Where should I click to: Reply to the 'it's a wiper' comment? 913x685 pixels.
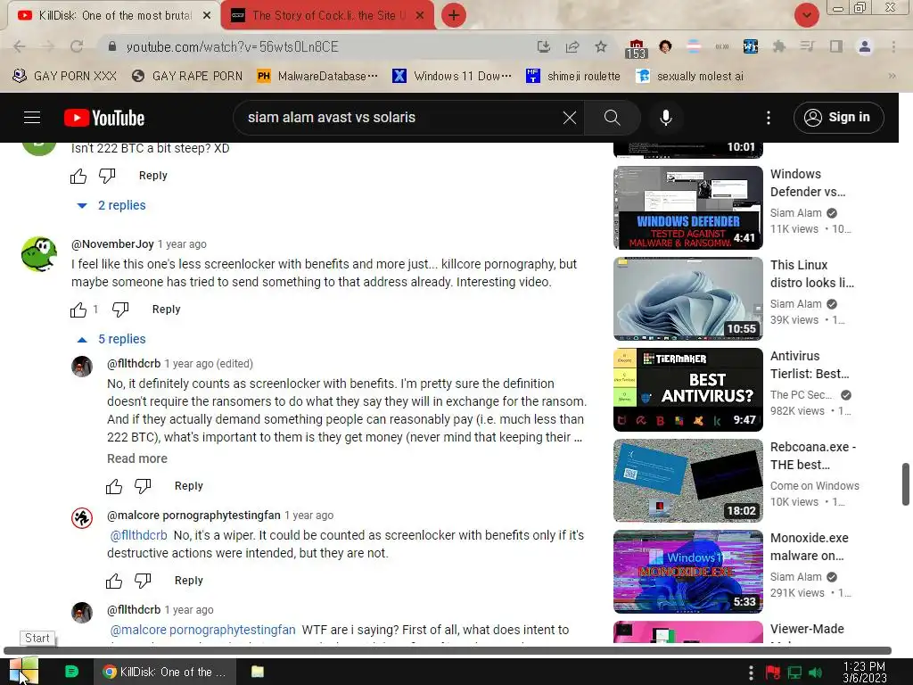click(189, 581)
